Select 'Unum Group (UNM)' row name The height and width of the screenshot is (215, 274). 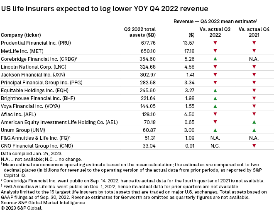(x=23, y=130)
